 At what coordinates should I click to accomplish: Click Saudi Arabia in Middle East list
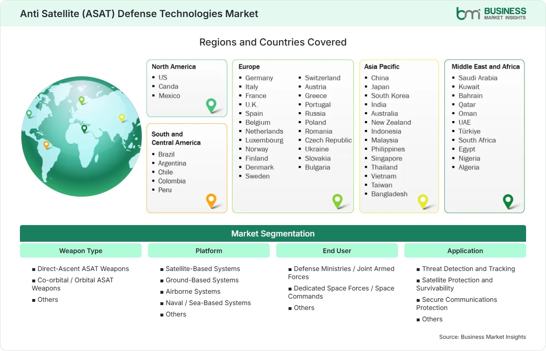[x=478, y=78]
